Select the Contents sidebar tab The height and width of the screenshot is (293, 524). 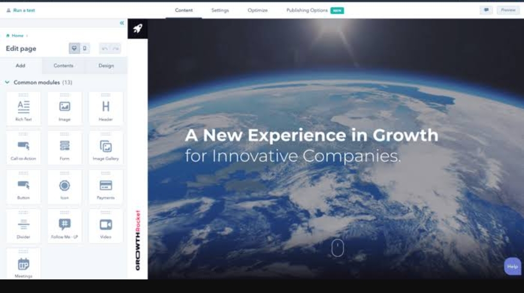[63, 66]
